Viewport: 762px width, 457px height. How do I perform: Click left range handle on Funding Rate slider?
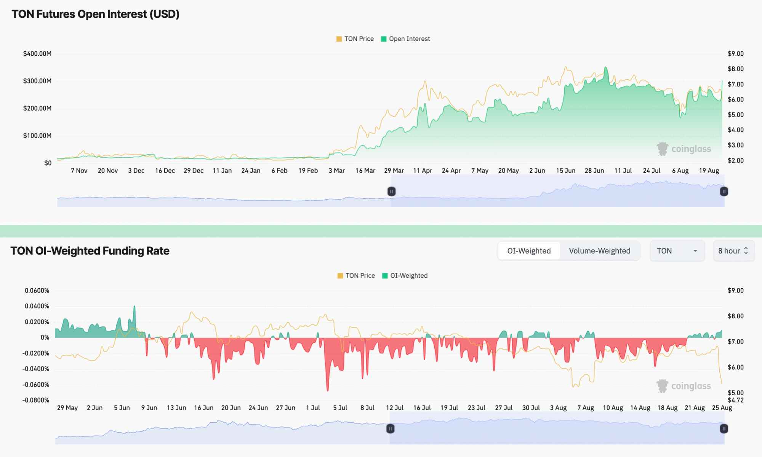click(390, 429)
